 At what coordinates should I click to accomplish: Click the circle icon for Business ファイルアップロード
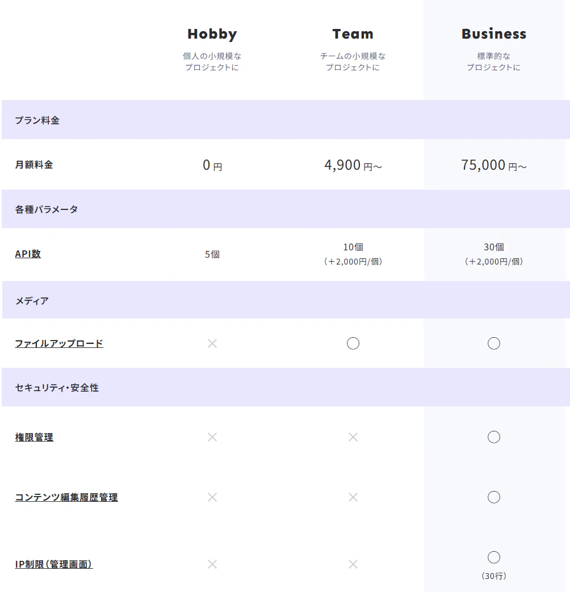click(494, 343)
